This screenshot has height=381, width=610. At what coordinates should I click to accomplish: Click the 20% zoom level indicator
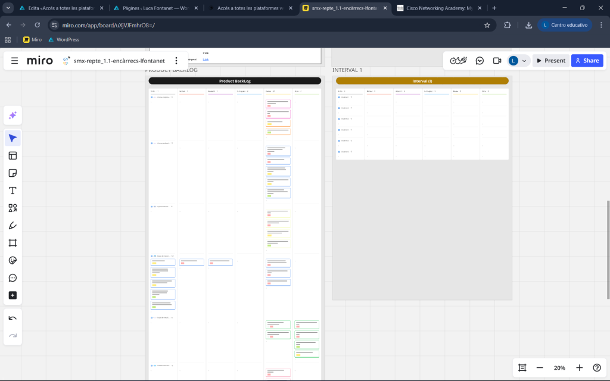click(x=559, y=368)
